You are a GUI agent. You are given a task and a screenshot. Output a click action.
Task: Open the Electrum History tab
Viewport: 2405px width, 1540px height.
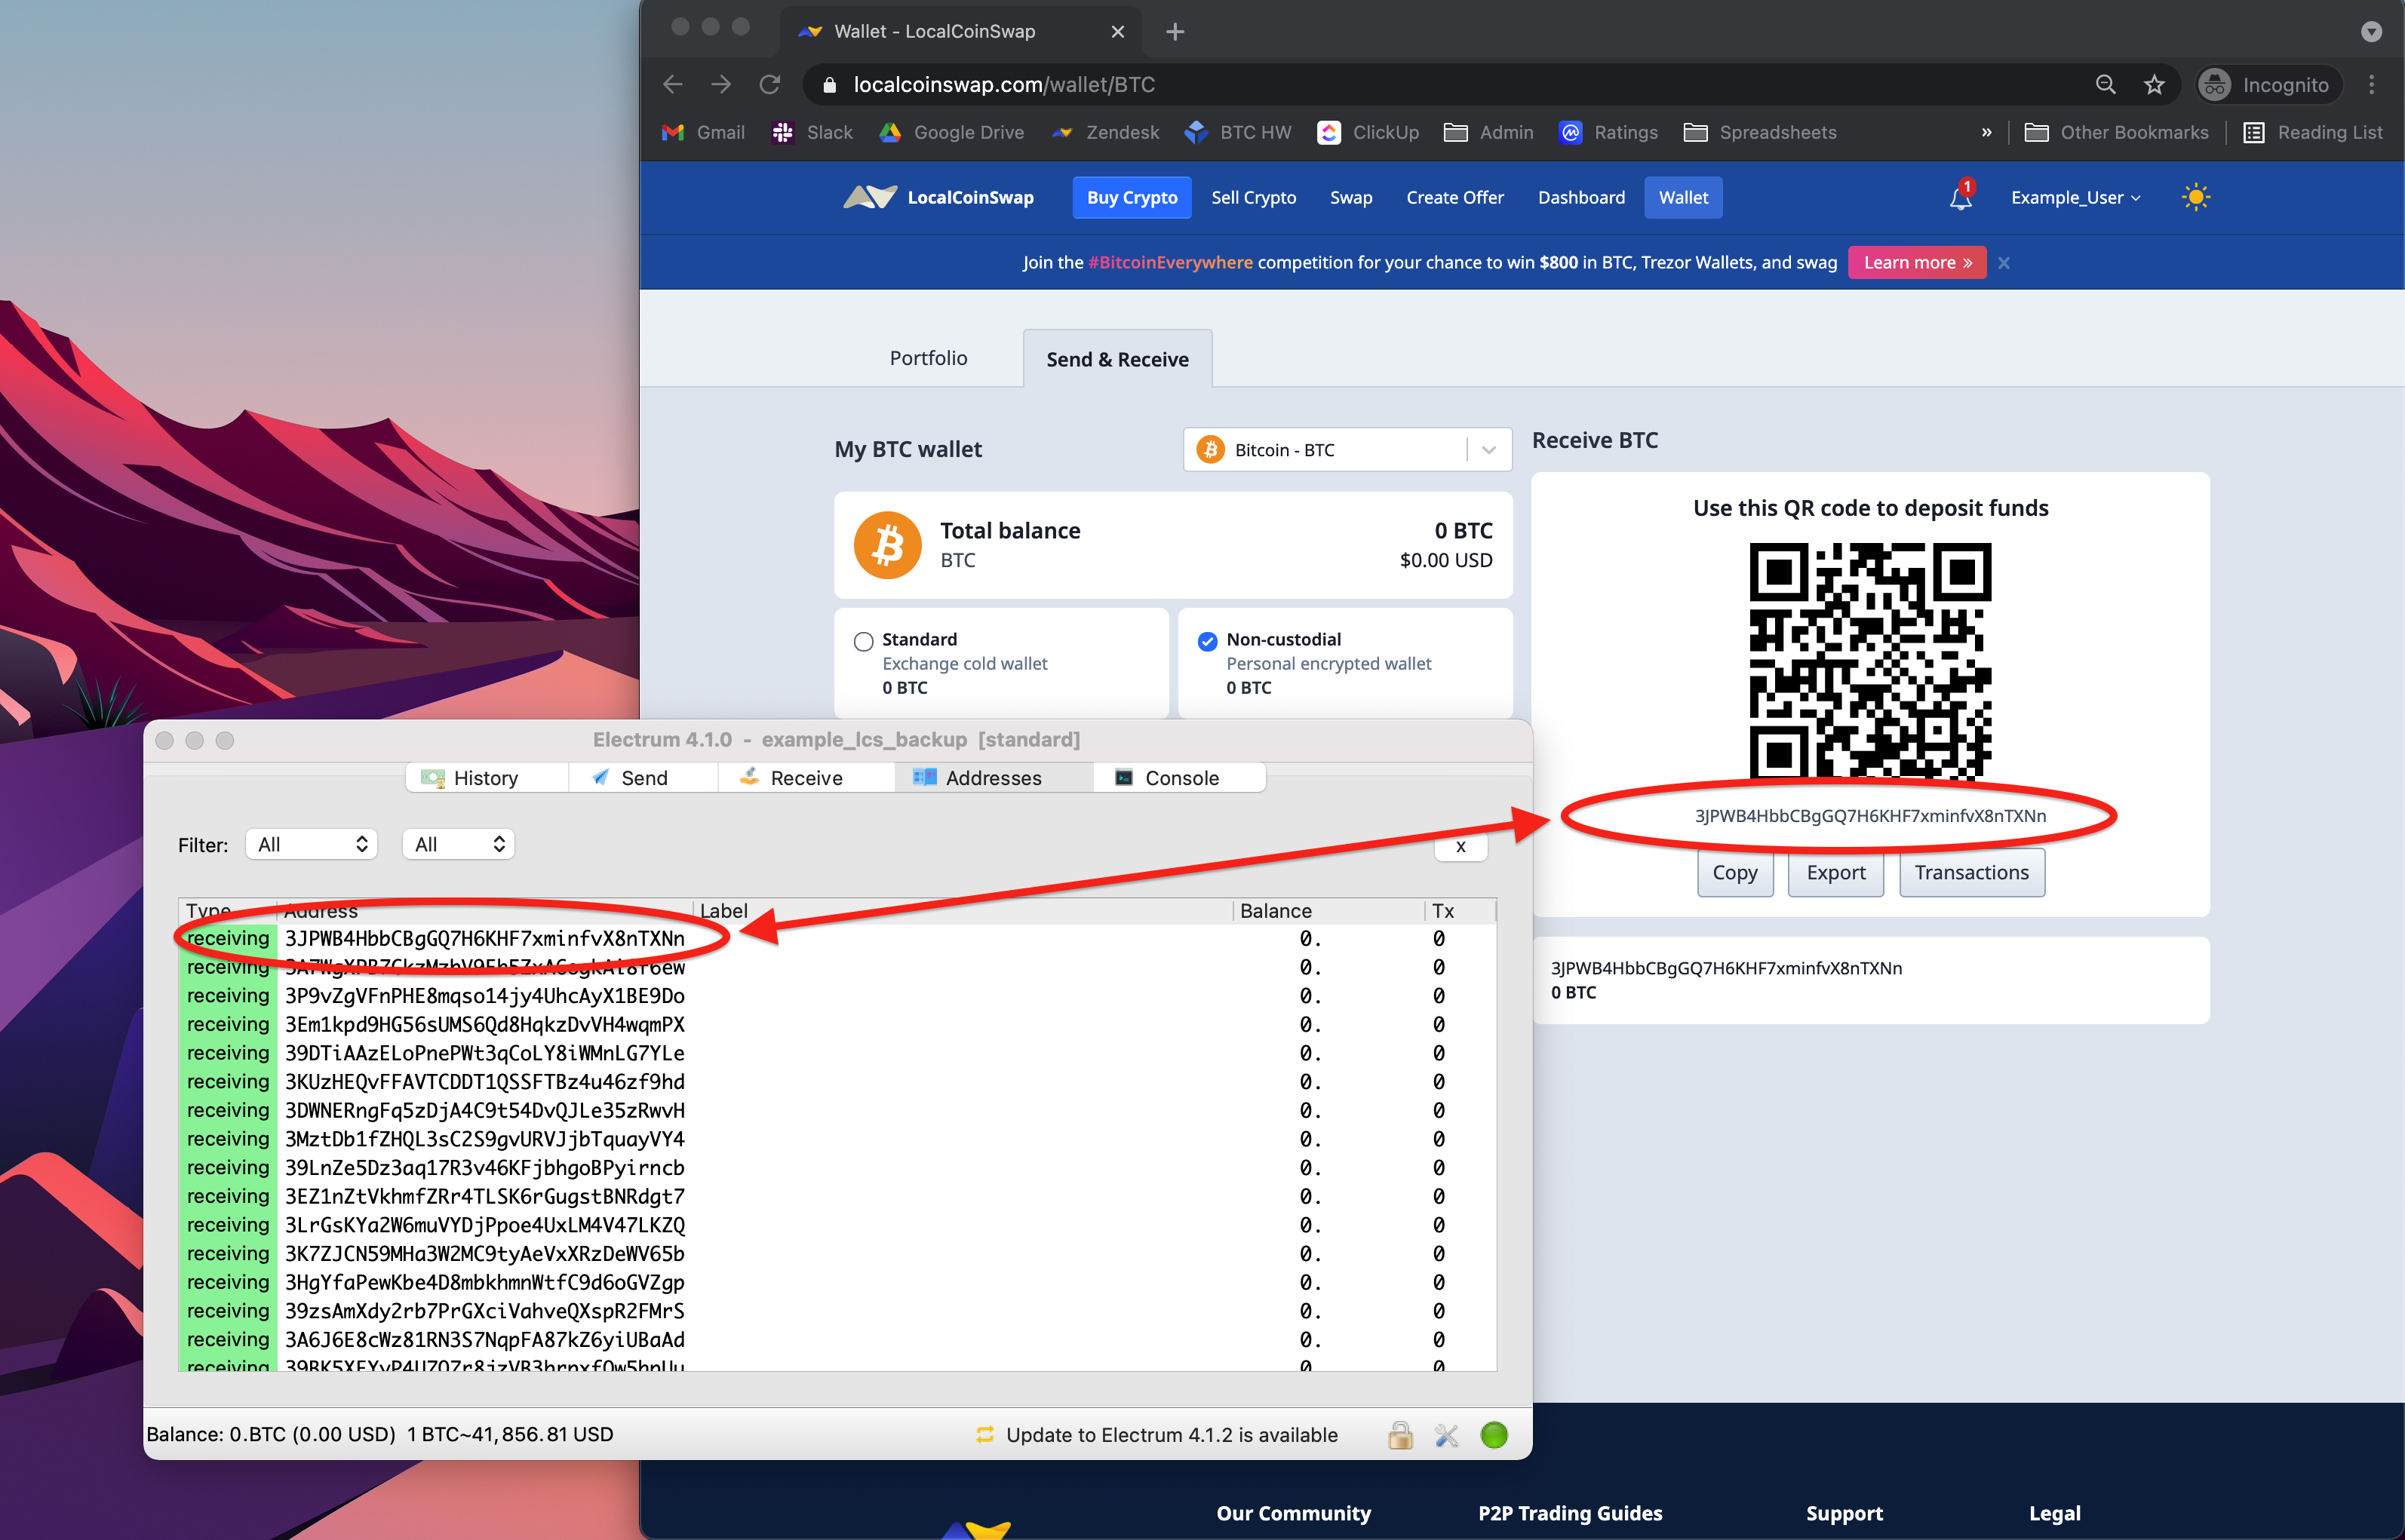point(487,778)
